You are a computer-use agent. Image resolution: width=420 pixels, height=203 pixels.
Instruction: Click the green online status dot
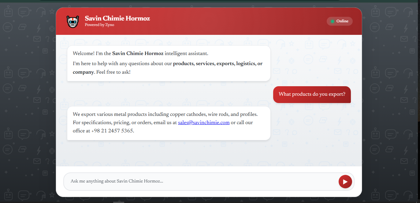point(332,21)
